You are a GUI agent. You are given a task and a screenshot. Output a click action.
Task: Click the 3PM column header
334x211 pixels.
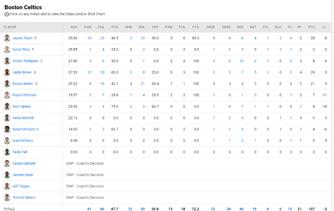pyautogui.click(x=128, y=27)
